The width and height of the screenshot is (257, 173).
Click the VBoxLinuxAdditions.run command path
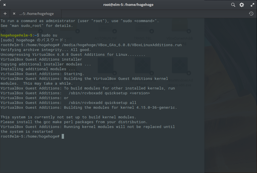[122, 45]
